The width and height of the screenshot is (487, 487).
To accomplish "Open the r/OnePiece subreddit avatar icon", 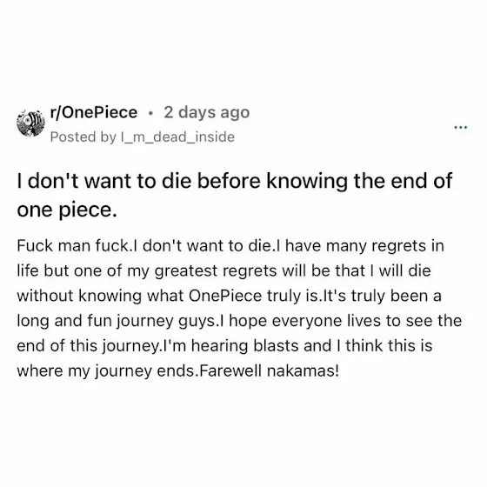I will tap(30, 123).
